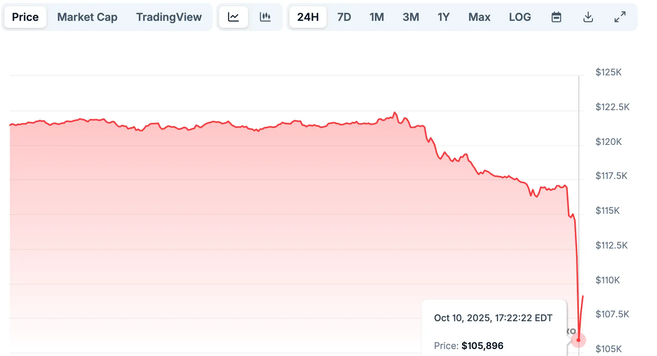
Task: Switch to candlestick chart icon
Action: tap(265, 17)
